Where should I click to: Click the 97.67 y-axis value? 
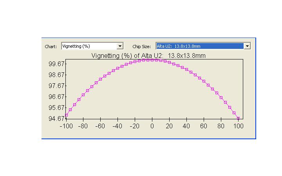[56, 86]
